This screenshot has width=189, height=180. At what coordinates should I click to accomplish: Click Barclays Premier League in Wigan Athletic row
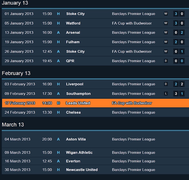click(134, 153)
